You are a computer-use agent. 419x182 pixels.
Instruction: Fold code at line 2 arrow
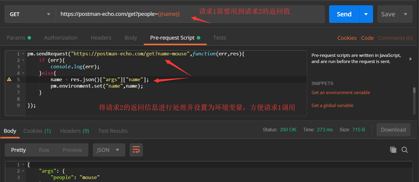pos(23,60)
